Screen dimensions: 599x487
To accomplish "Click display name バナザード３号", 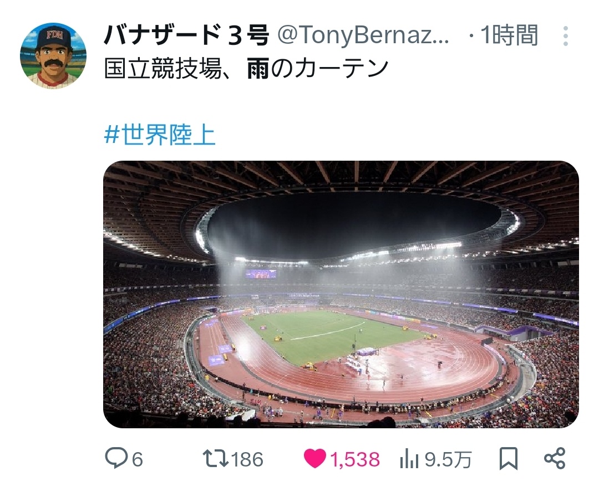I will [x=186, y=37].
